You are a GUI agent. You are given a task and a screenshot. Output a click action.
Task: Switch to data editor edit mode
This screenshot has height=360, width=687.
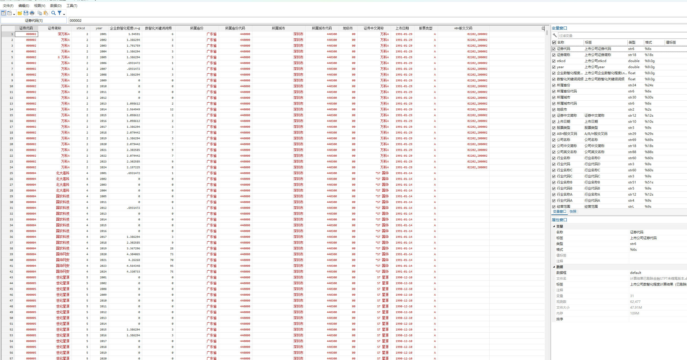click(3, 13)
